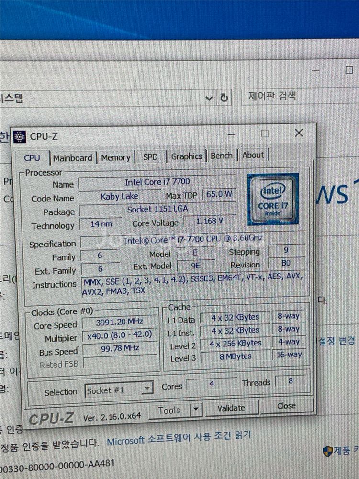Minimize the CPU-Z window
The image size is (359, 479).
tap(232, 134)
